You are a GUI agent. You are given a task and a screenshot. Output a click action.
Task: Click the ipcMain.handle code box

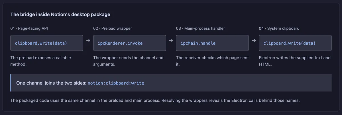(212, 43)
